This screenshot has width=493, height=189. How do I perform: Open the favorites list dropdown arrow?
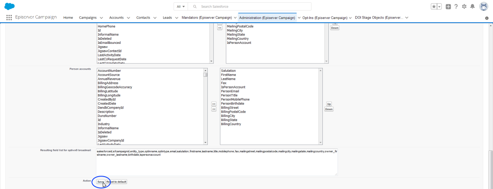439,6
